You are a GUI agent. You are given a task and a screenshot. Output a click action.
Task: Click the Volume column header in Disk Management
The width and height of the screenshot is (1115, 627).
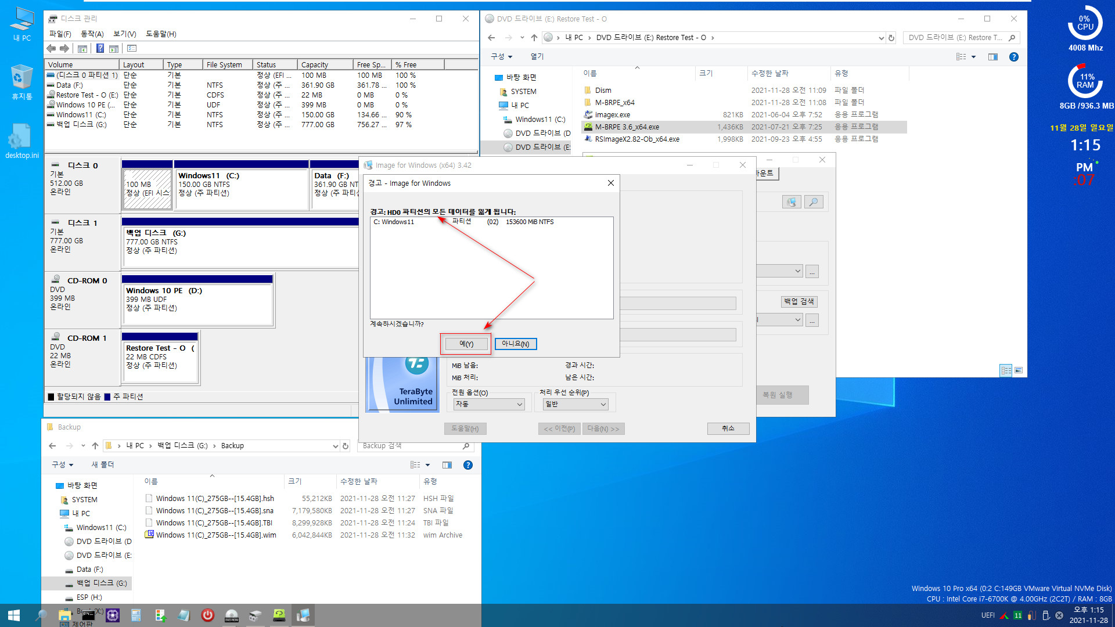click(82, 64)
